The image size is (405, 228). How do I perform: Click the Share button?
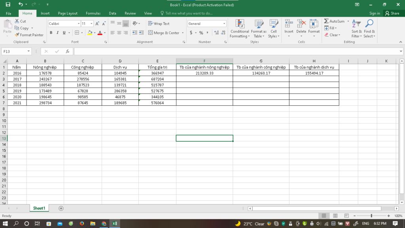[392, 13]
